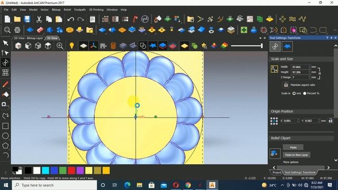Toggle the origin position lock icon
This screenshot has width=338, height=190.
point(331,121)
